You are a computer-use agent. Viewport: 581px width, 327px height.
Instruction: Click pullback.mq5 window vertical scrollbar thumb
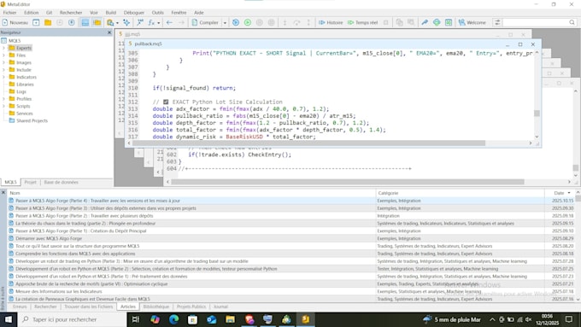point(537,114)
